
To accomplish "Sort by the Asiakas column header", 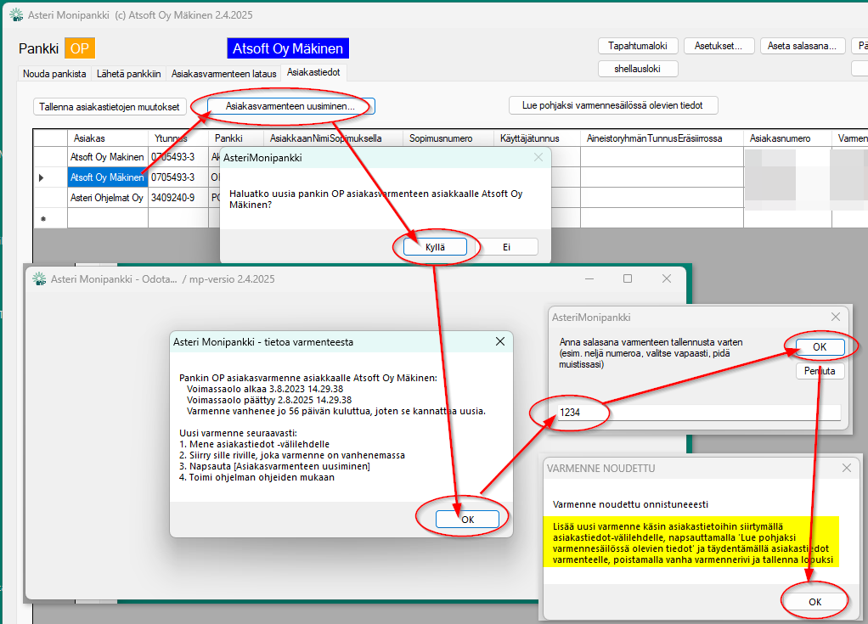I will (108, 138).
